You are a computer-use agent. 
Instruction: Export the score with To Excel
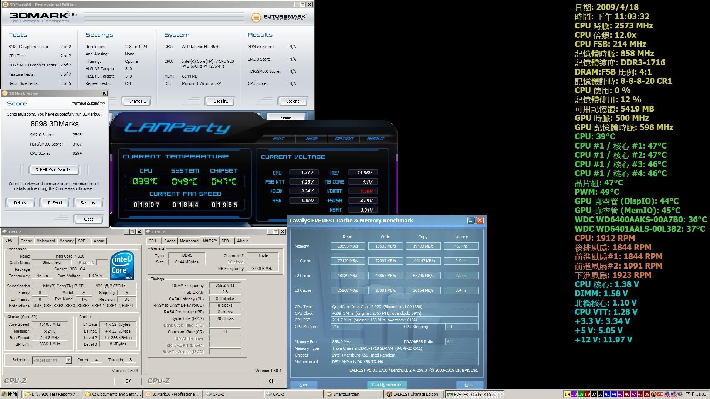click(x=55, y=203)
